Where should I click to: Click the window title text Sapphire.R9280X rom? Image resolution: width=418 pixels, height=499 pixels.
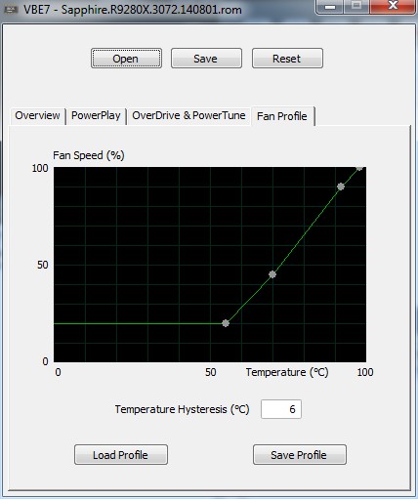coord(151,10)
